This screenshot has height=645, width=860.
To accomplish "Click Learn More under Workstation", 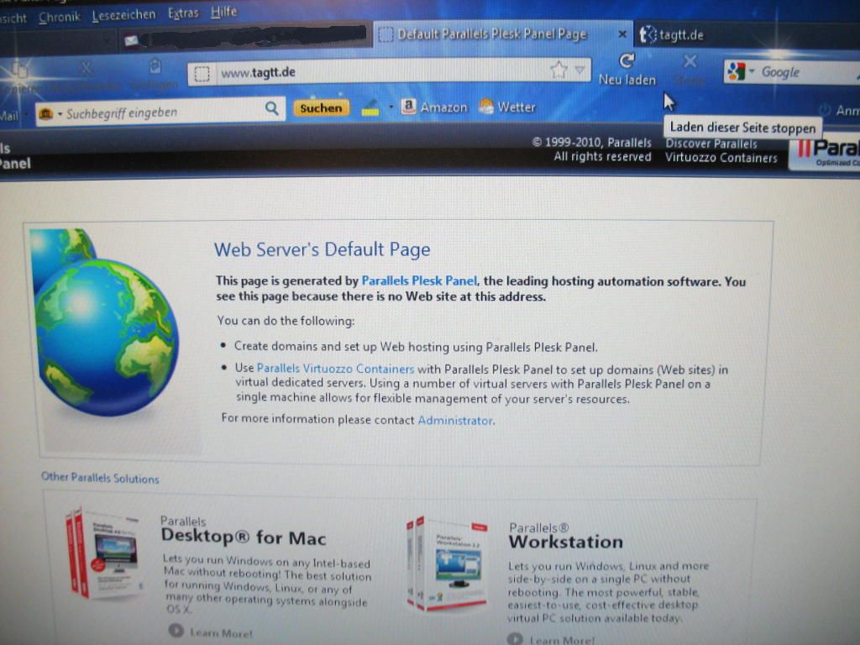I will point(551,639).
